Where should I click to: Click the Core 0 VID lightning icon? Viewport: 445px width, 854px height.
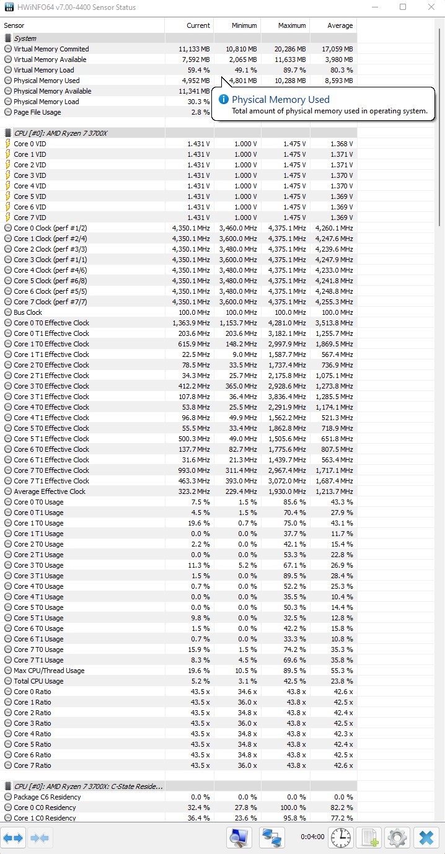7,143
